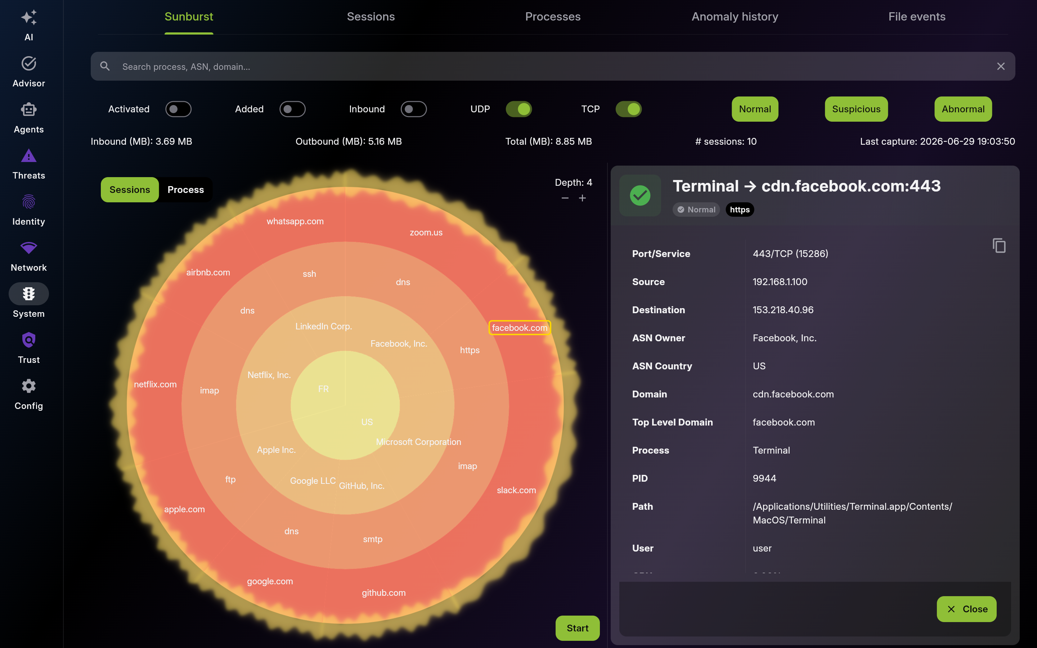1037x648 pixels.
Task: Select the Facebook, Inc. sunburst segment
Action: (x=399, y=343)
